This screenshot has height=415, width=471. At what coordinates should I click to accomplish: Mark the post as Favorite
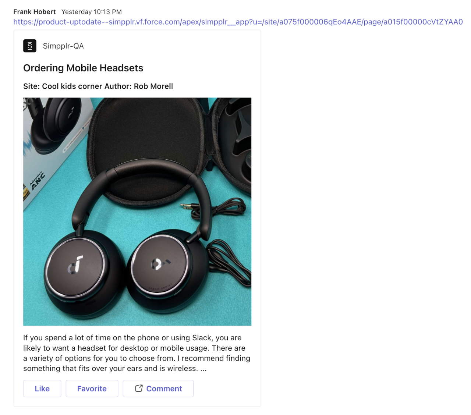92,389
